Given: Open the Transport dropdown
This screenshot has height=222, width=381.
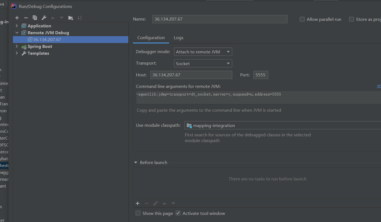Looking at the screenshot, I should click(x=203, y=64).
